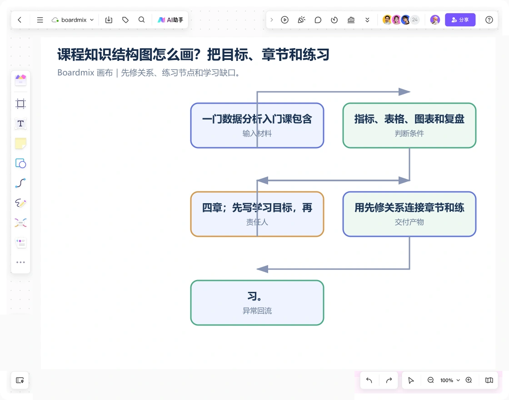This screenshot has width=509, height=400.
Task: Click the search magnifier icon
Action: pyautogui.click(x=141, y=20)
